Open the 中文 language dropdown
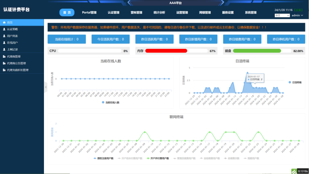Image resolution: width=309 pixels, height=174 pixels. pos(282,15)
